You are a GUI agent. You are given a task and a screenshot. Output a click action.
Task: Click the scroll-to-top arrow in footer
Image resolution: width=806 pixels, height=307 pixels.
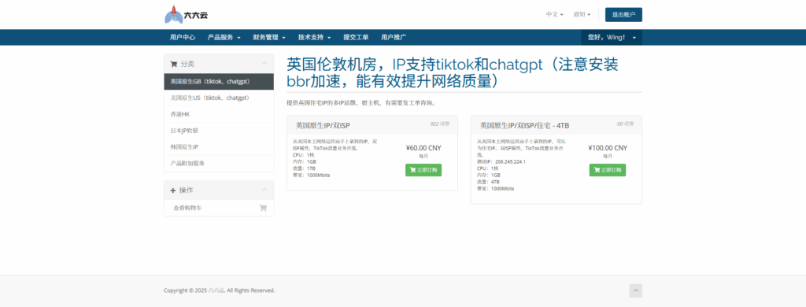pos(636,291)
